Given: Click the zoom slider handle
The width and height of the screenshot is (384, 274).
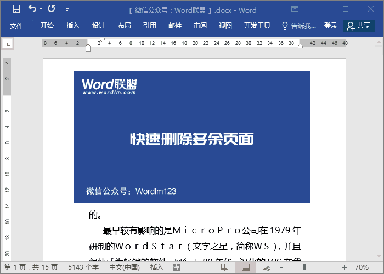Looking at the screenshot, I should pyautogui.click(x=304, y=267).
